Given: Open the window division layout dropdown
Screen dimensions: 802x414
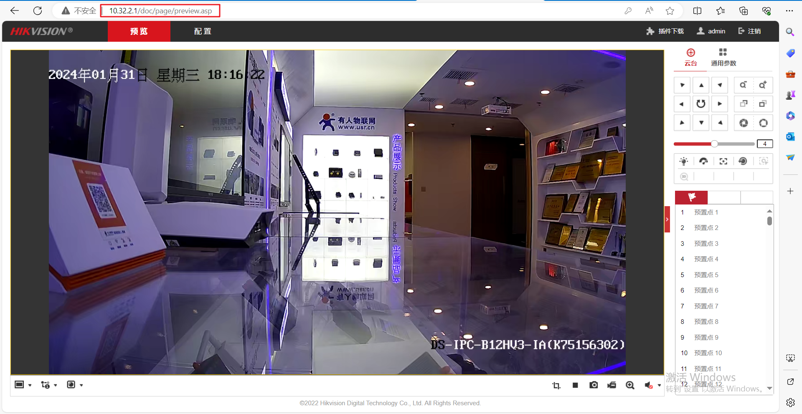Looking at the screenshot, I should pyautogui.click(x=23, y=385).
